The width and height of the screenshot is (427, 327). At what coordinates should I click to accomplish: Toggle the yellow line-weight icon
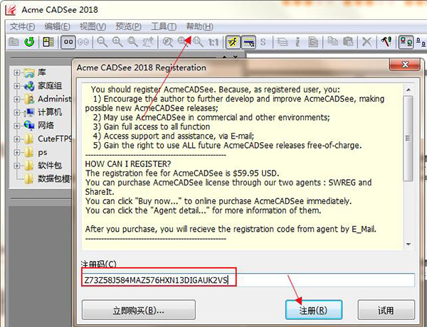click(248, 42)
